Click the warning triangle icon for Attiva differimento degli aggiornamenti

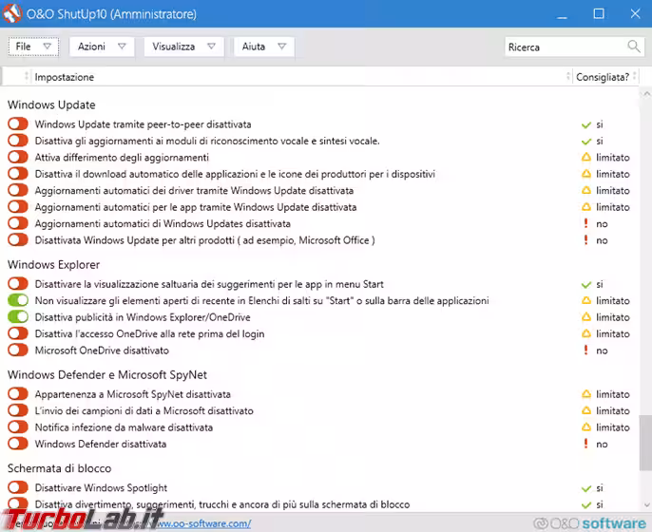click(586, 157)
